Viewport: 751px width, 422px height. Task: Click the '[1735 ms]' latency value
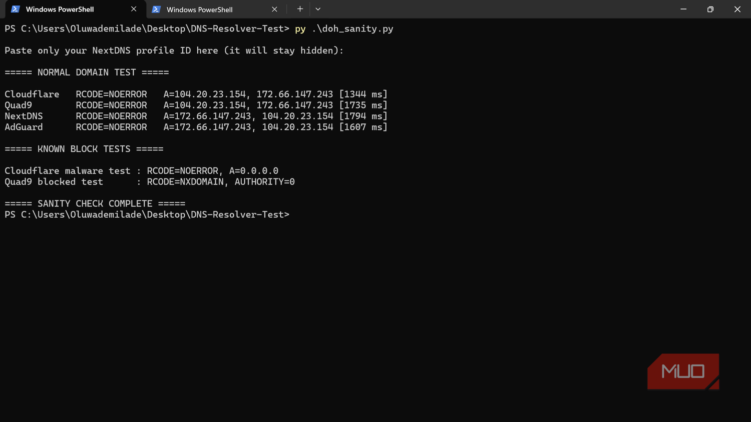click(363, 105)
